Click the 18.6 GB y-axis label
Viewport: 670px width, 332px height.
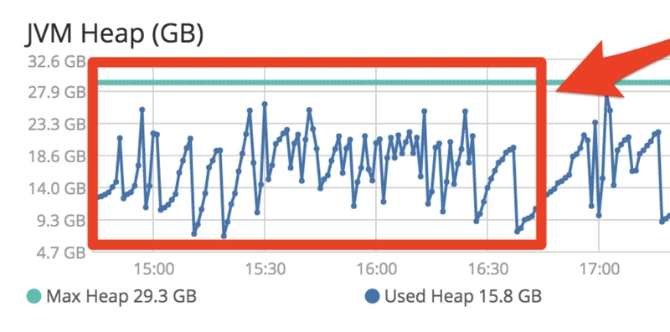(x=57, y=156)
